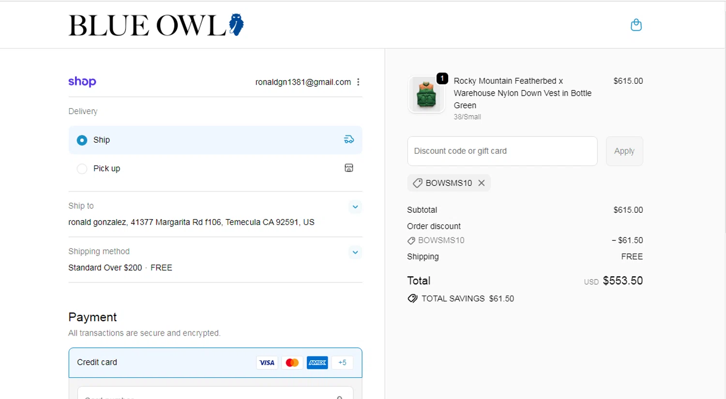Click the 38/Small size label

(467, 117)
